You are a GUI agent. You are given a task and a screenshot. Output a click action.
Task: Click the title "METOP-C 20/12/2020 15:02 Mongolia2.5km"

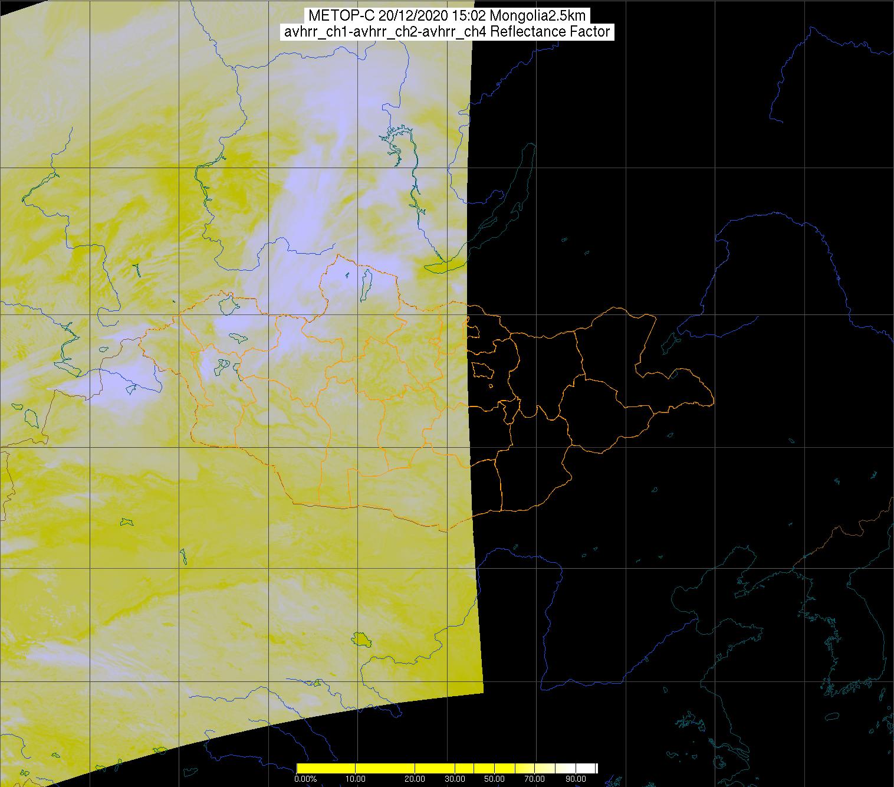click(x=446, y=16)
